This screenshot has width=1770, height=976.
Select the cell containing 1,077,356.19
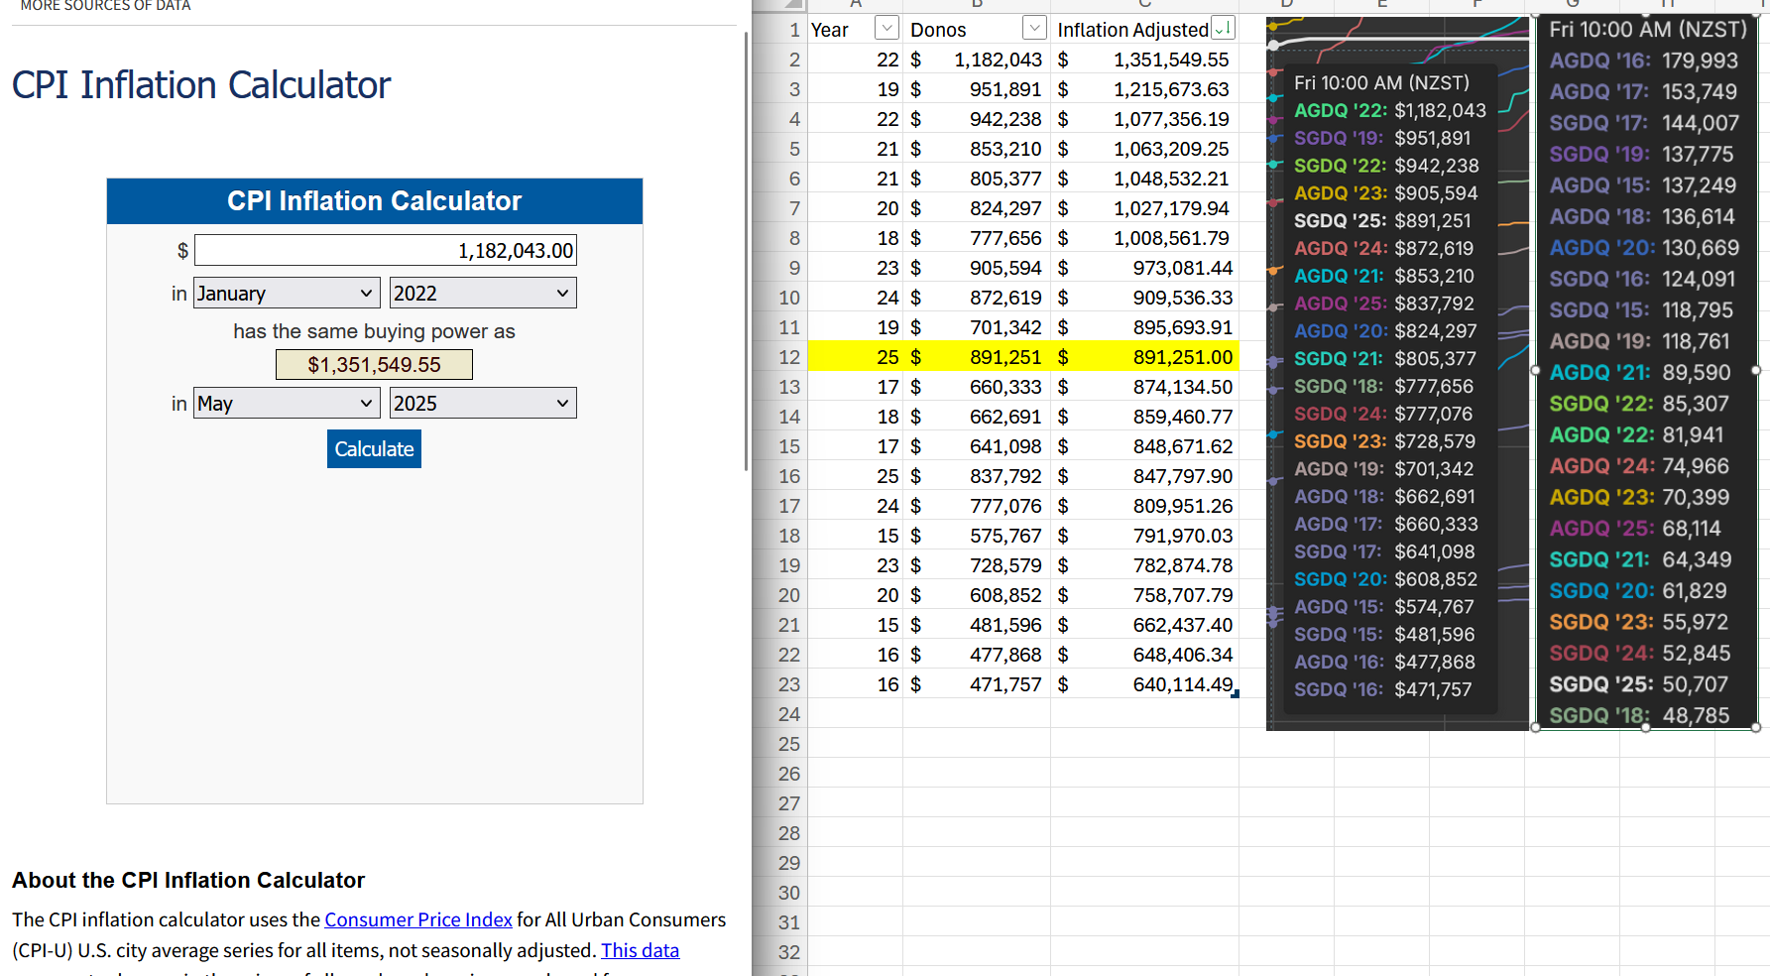pyautogui.click(x=1144, y=119)
